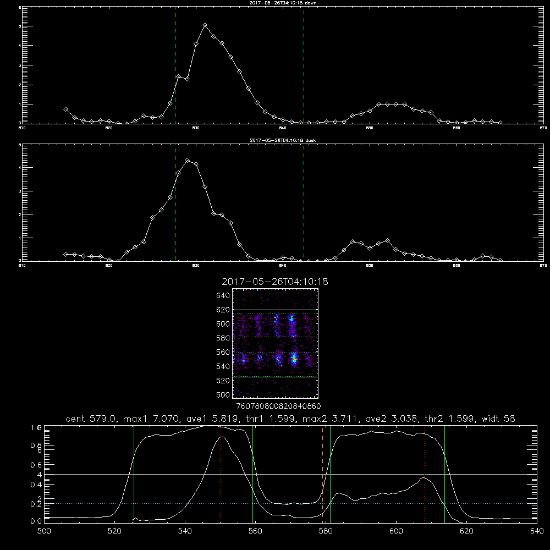The image size is (550, 550).
Task: Click the first data marker of the dusk curve
Action: pyautogui.click(x=65, y=254)
